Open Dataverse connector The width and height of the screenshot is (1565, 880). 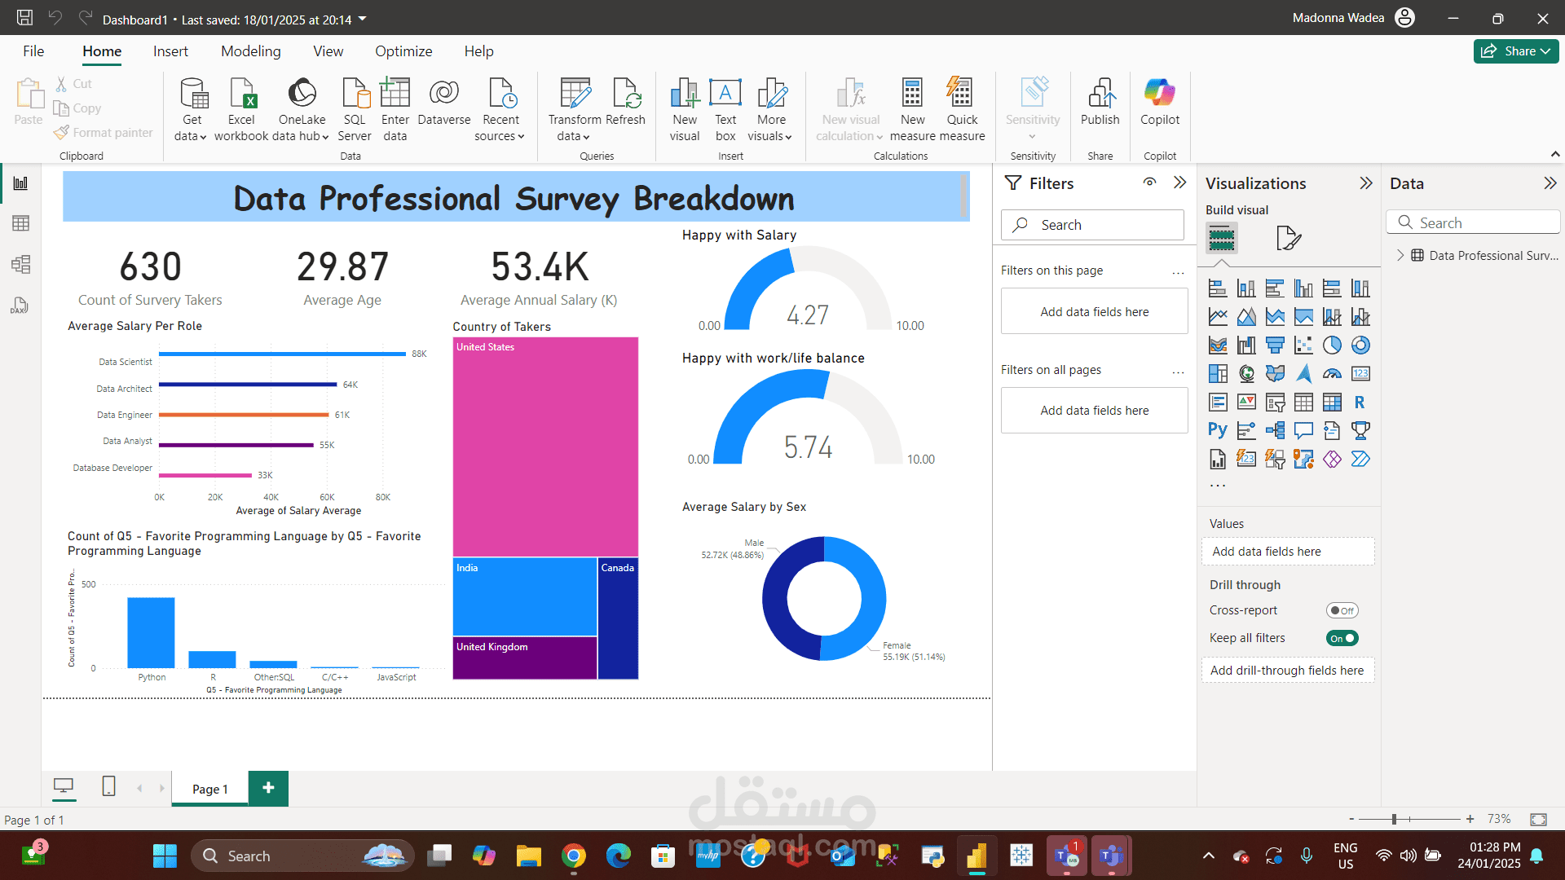point(444,102)
